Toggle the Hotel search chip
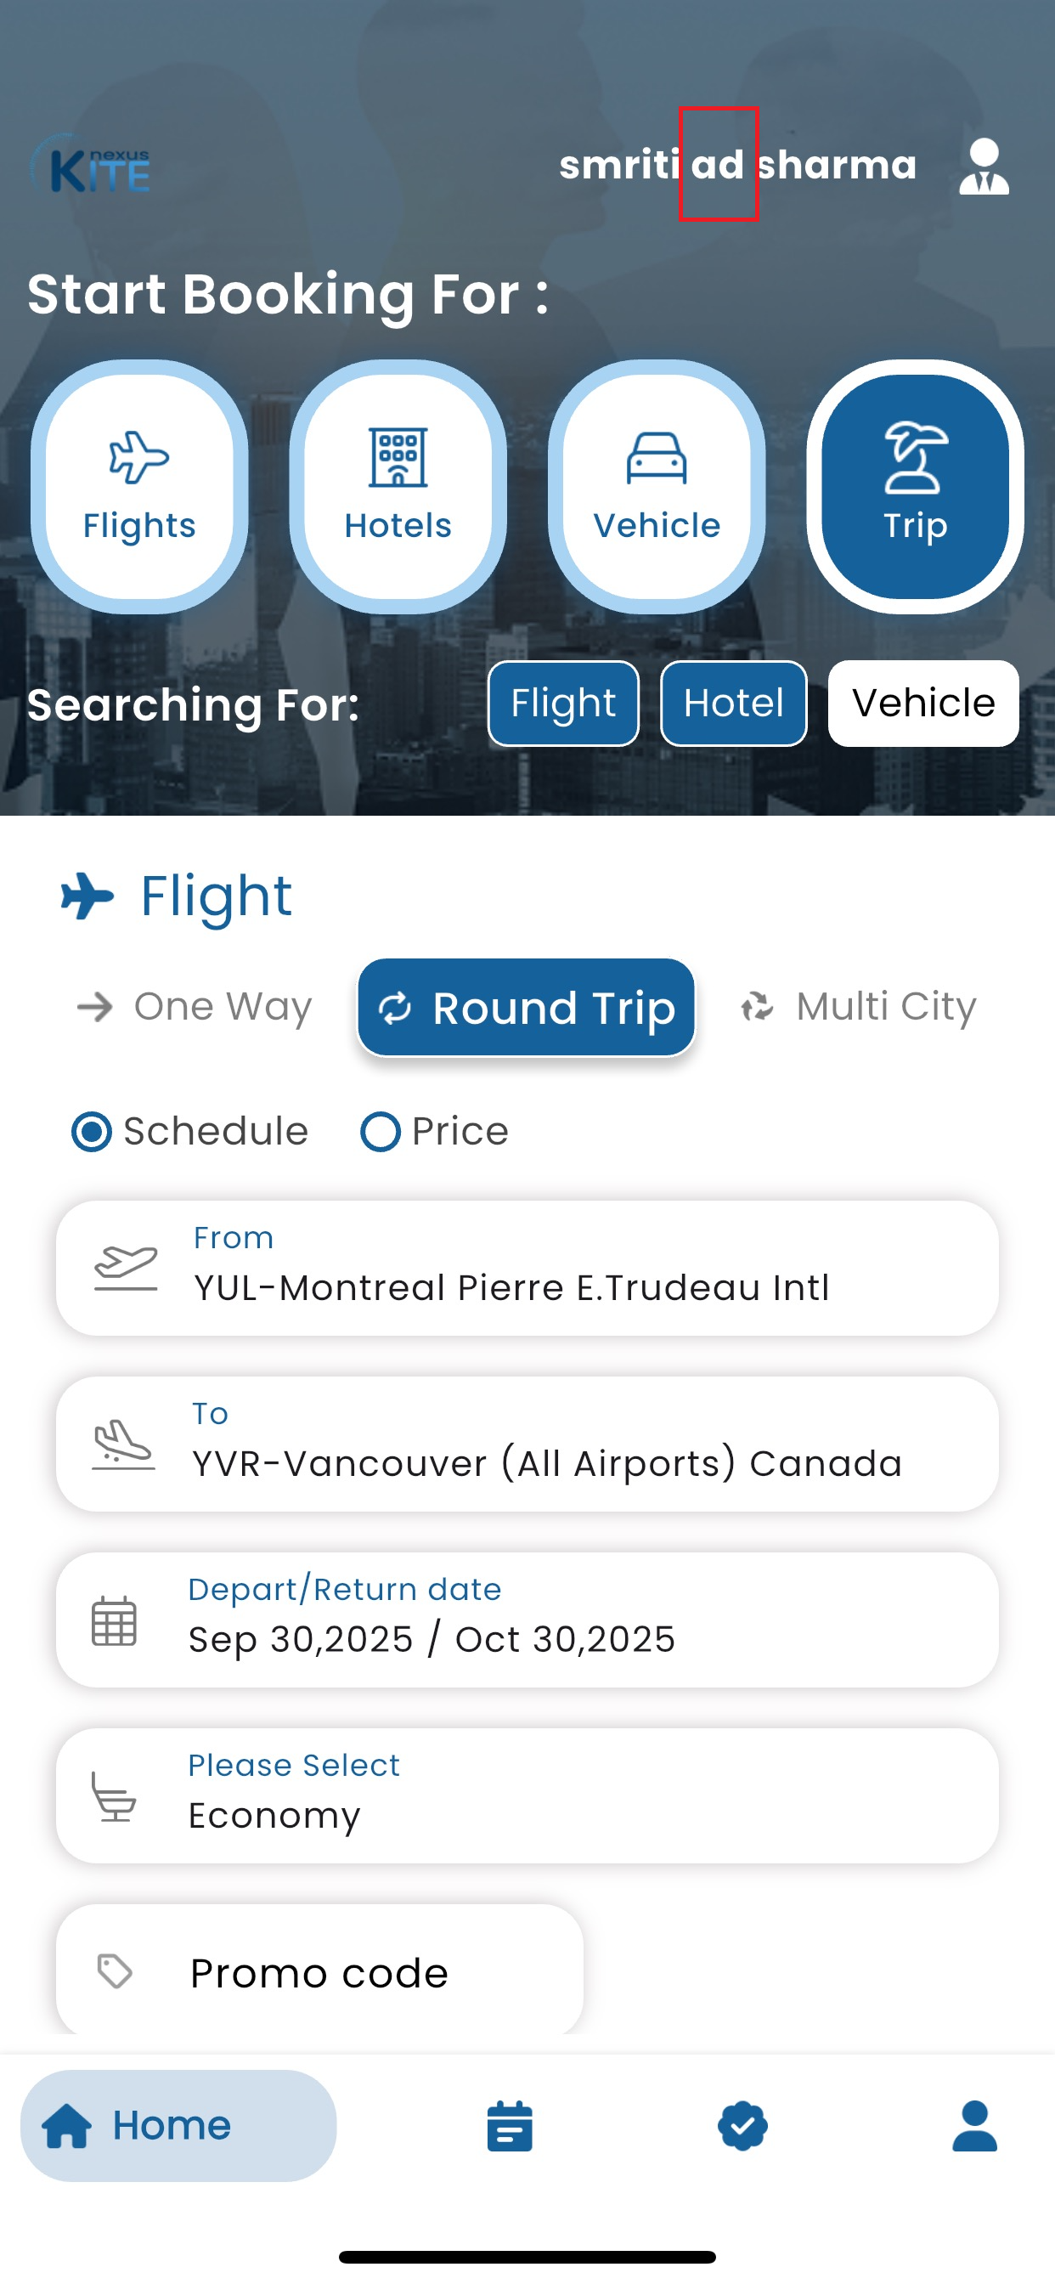1055x2284 pixels. pyautogui.click(x=733, y=703)
